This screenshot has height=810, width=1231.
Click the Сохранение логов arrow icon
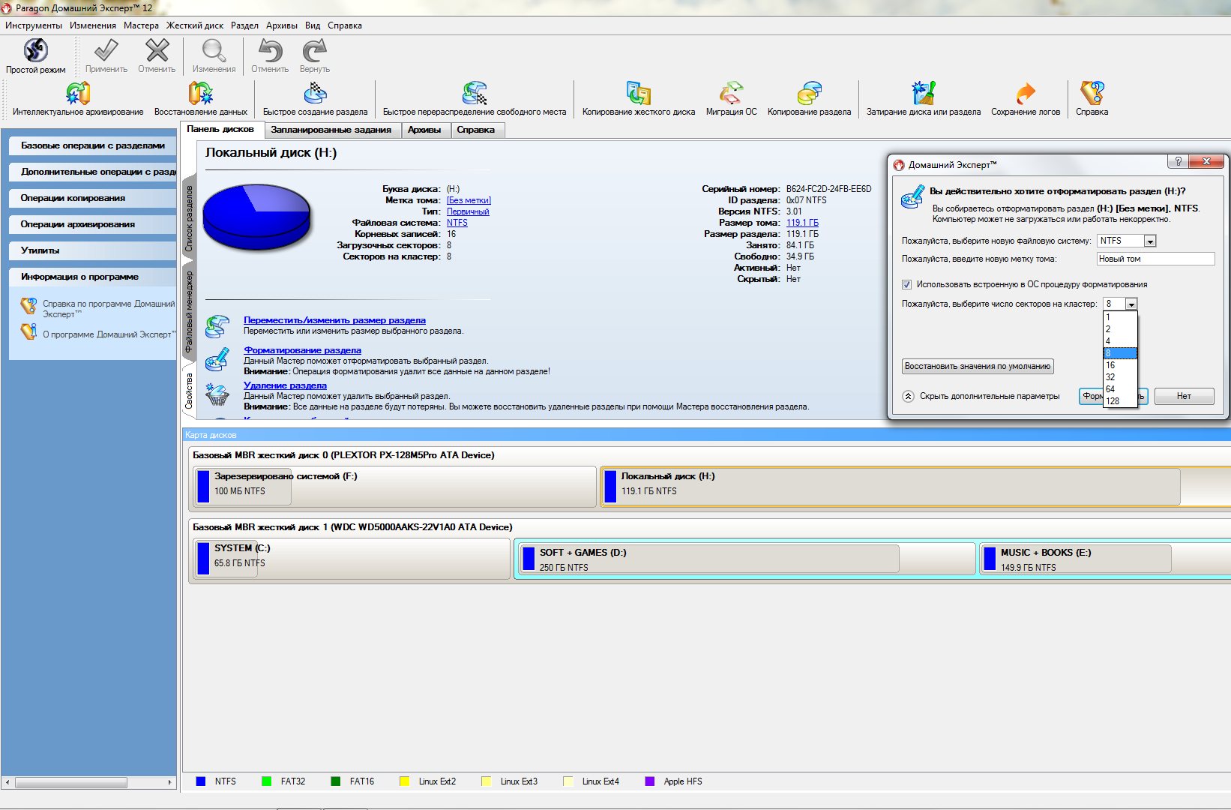point(1026,93)
